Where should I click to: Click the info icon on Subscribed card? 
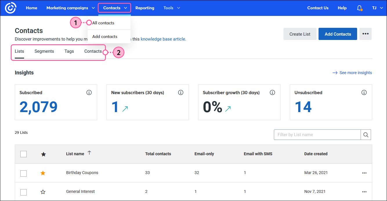[x=89, y=93]
